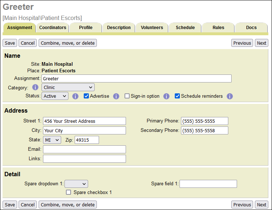Click the bottom Cancel button
272x210 pixels.
[28, 205]
